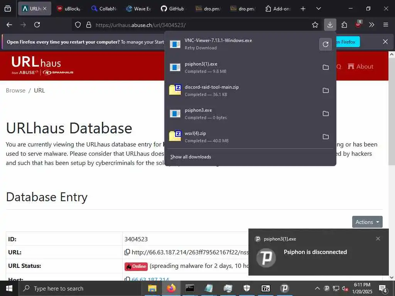Viewport: 395px width, 296px height.
Task: Switch to the second dro.pm tab
Action: [243, 8]
